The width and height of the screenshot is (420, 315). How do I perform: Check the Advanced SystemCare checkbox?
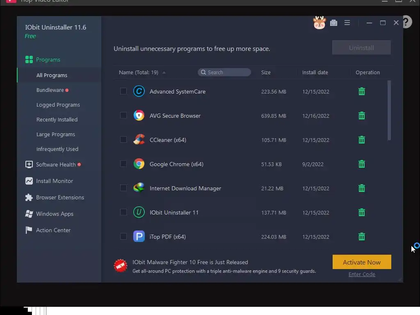[x=123, y=91]
